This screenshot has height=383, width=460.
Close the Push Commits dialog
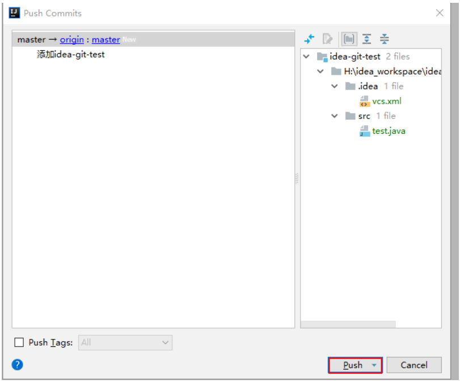[440, 13]
